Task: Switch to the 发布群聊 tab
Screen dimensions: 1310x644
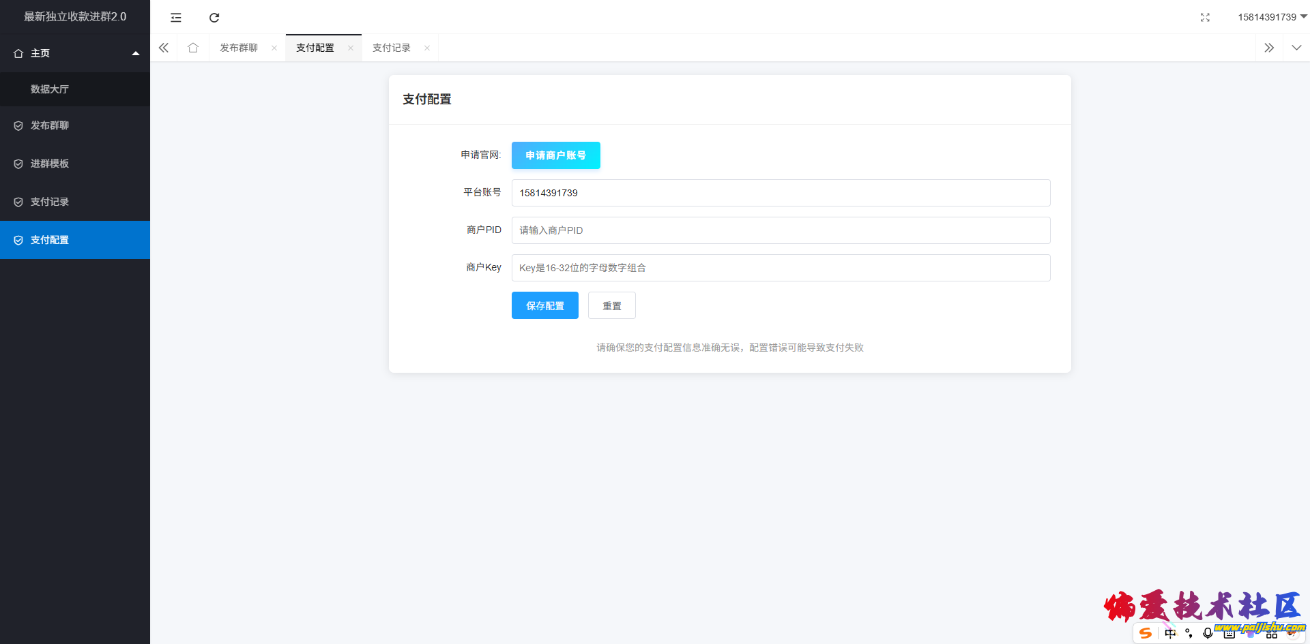Action: [x=239, y=48]
